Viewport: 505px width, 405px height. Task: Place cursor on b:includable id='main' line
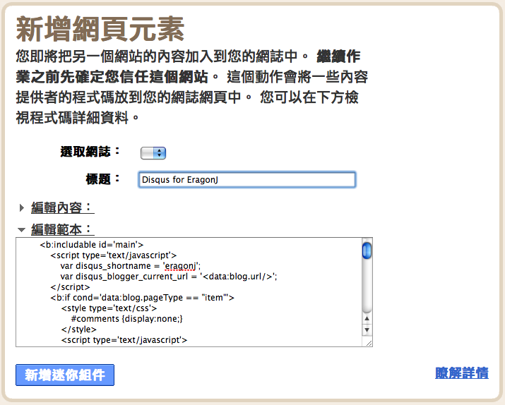92,245
